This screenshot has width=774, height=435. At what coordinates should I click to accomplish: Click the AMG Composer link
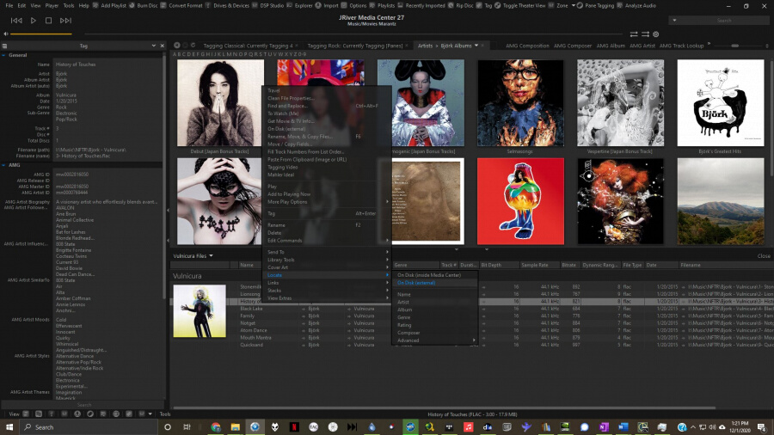[x=573, y=46]
